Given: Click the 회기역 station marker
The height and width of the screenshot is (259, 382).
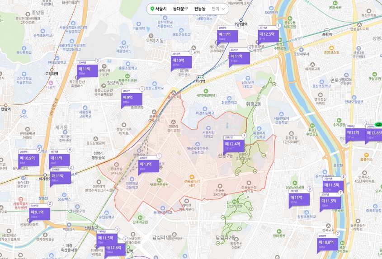Looking at the screenshot, I should 197,76.
